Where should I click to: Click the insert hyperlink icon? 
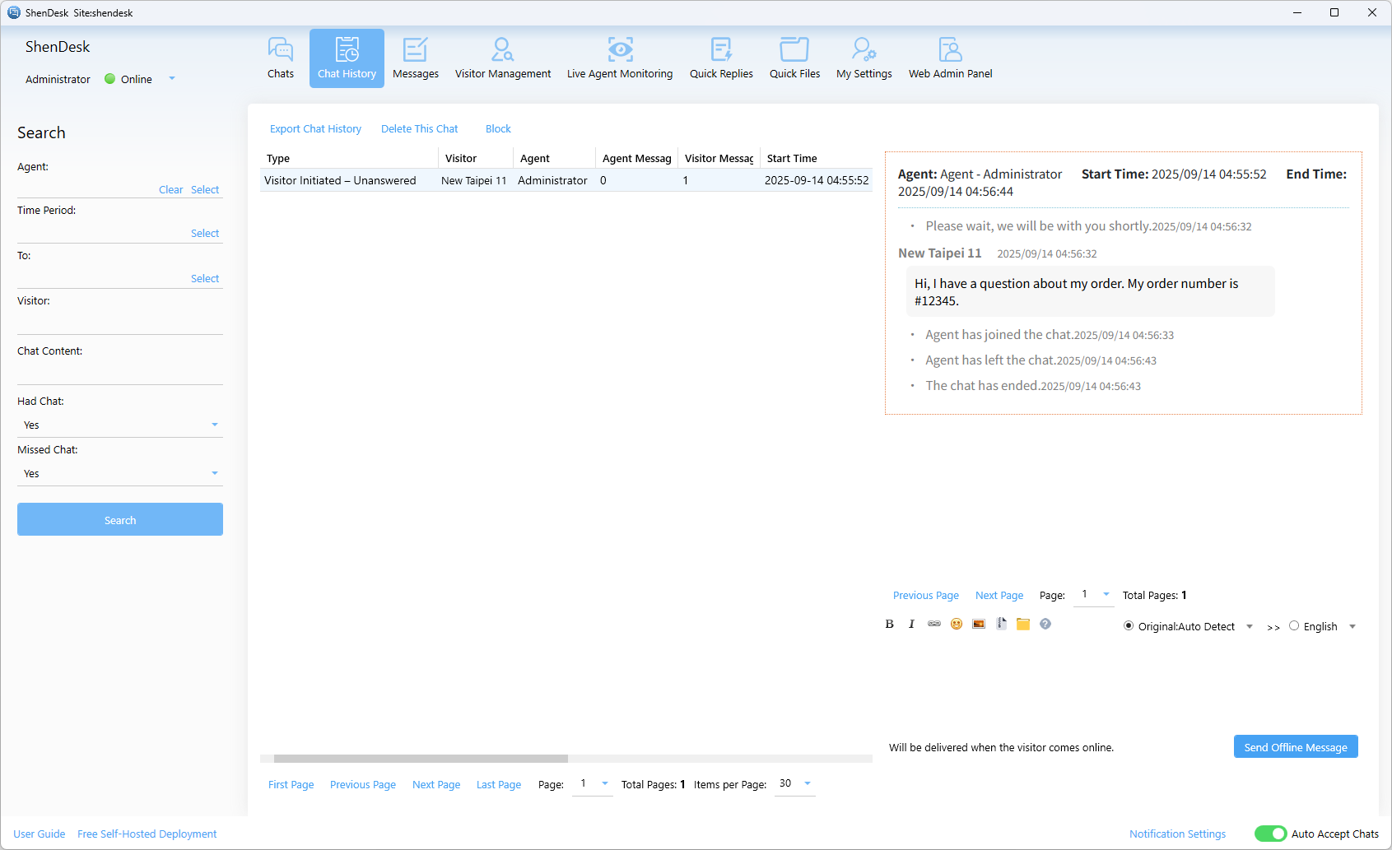933,625
